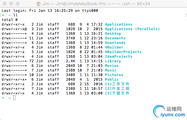Click the Applications (Parallels) directory name
Viewport: 187px width, 120px height.
click(x=133, y=29)
